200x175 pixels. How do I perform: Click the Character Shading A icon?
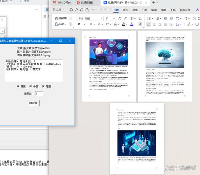(x=140, y=24)
